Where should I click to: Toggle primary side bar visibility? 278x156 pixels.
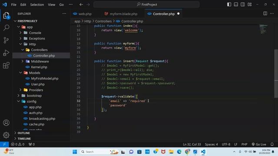point(229,4)
